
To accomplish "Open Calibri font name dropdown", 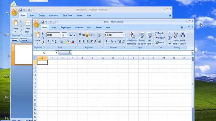I will click(x=60, y=35).
